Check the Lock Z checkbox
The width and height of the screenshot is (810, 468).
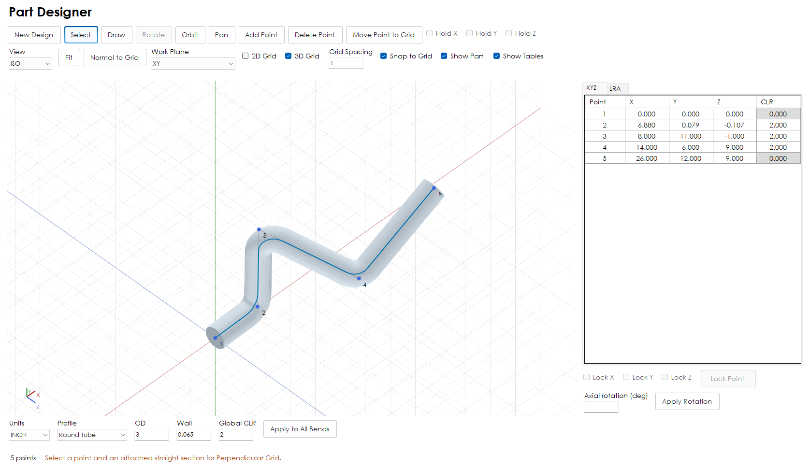[665, 377]
